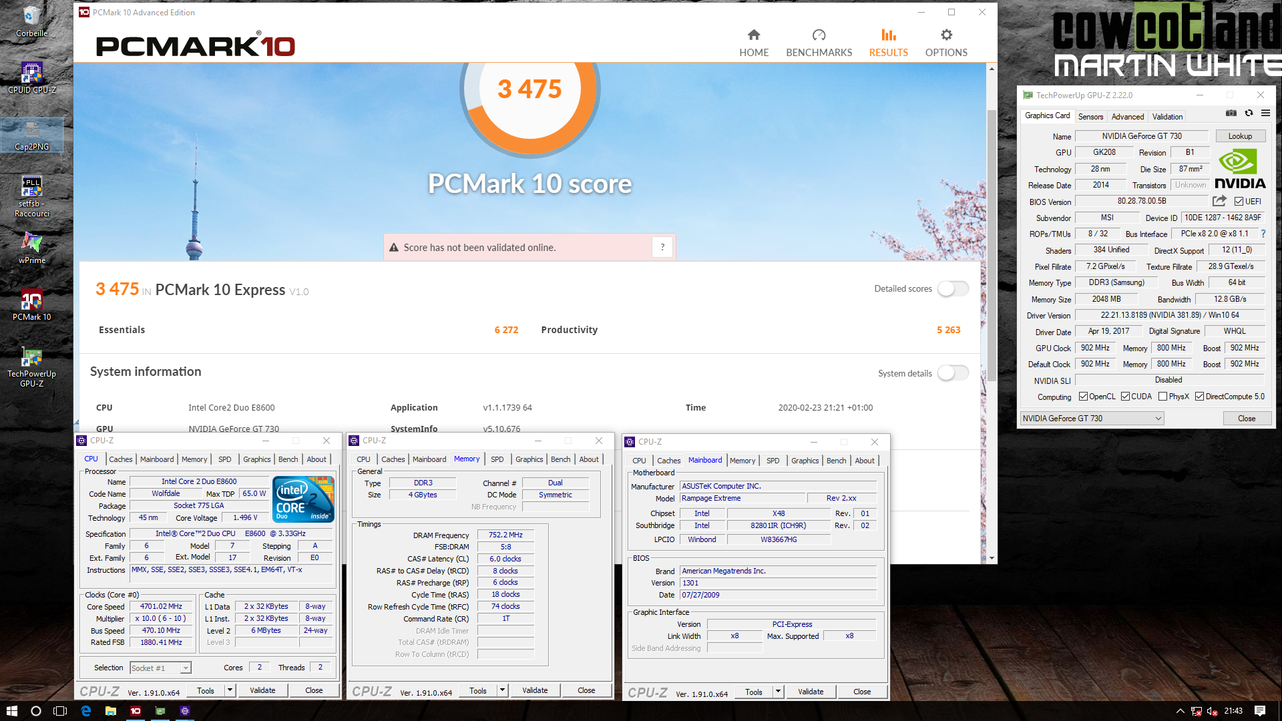Click the volume speaker tray icon
Viewport: 1282px width, 721px height.
[1212, 711]
